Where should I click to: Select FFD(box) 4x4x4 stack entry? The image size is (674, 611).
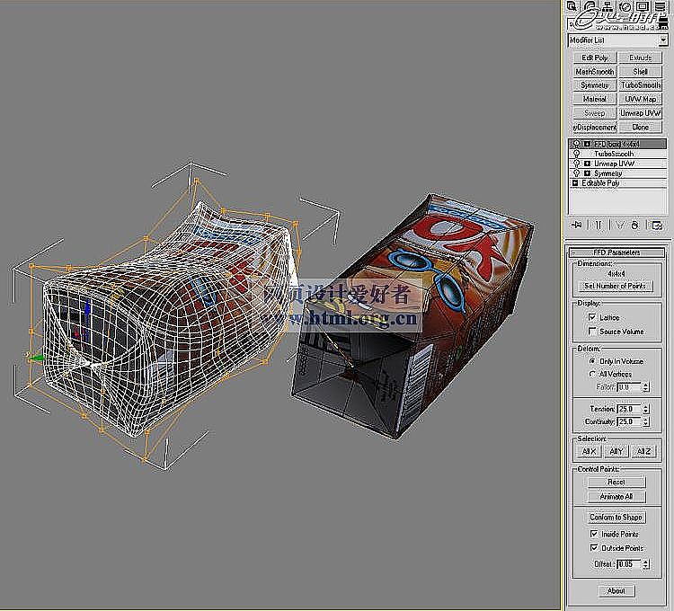pos(617,144)
